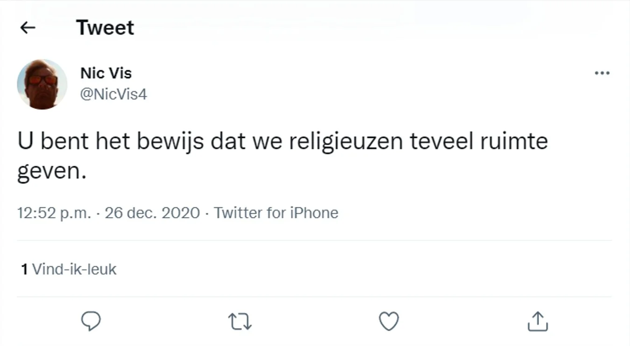Go back using the left arrow
Image resolution: width=630 pixels, height=346 pixels.
click(28, 28)
